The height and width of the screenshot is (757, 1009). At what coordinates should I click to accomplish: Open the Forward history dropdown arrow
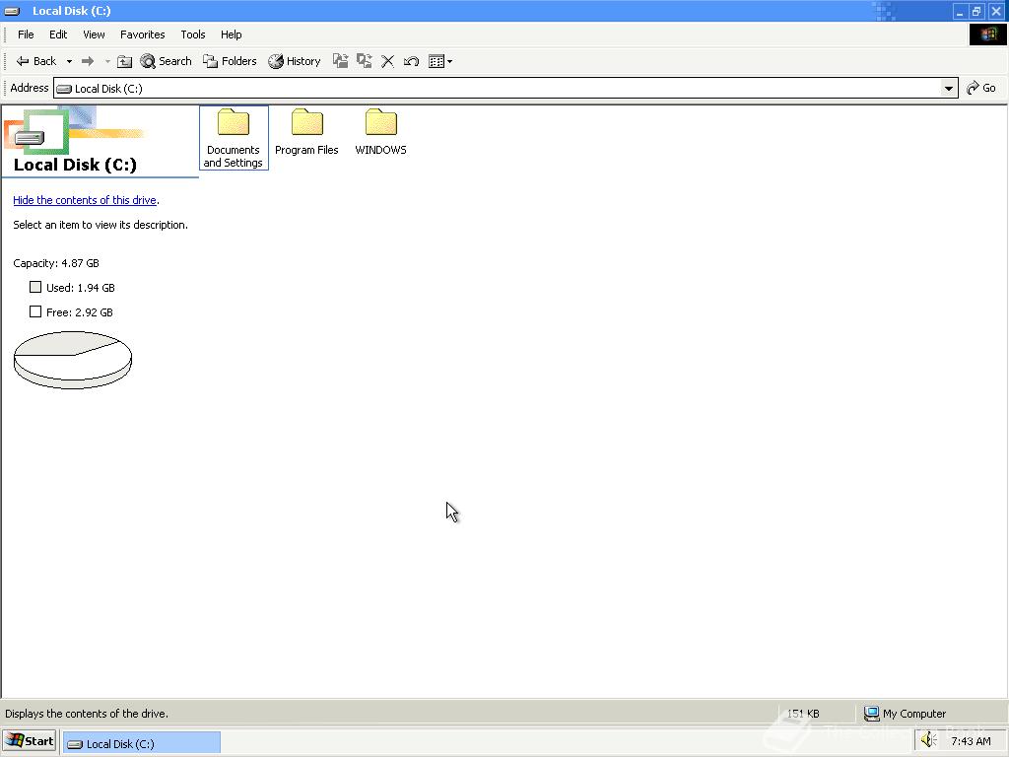click(x=107, y=62)
